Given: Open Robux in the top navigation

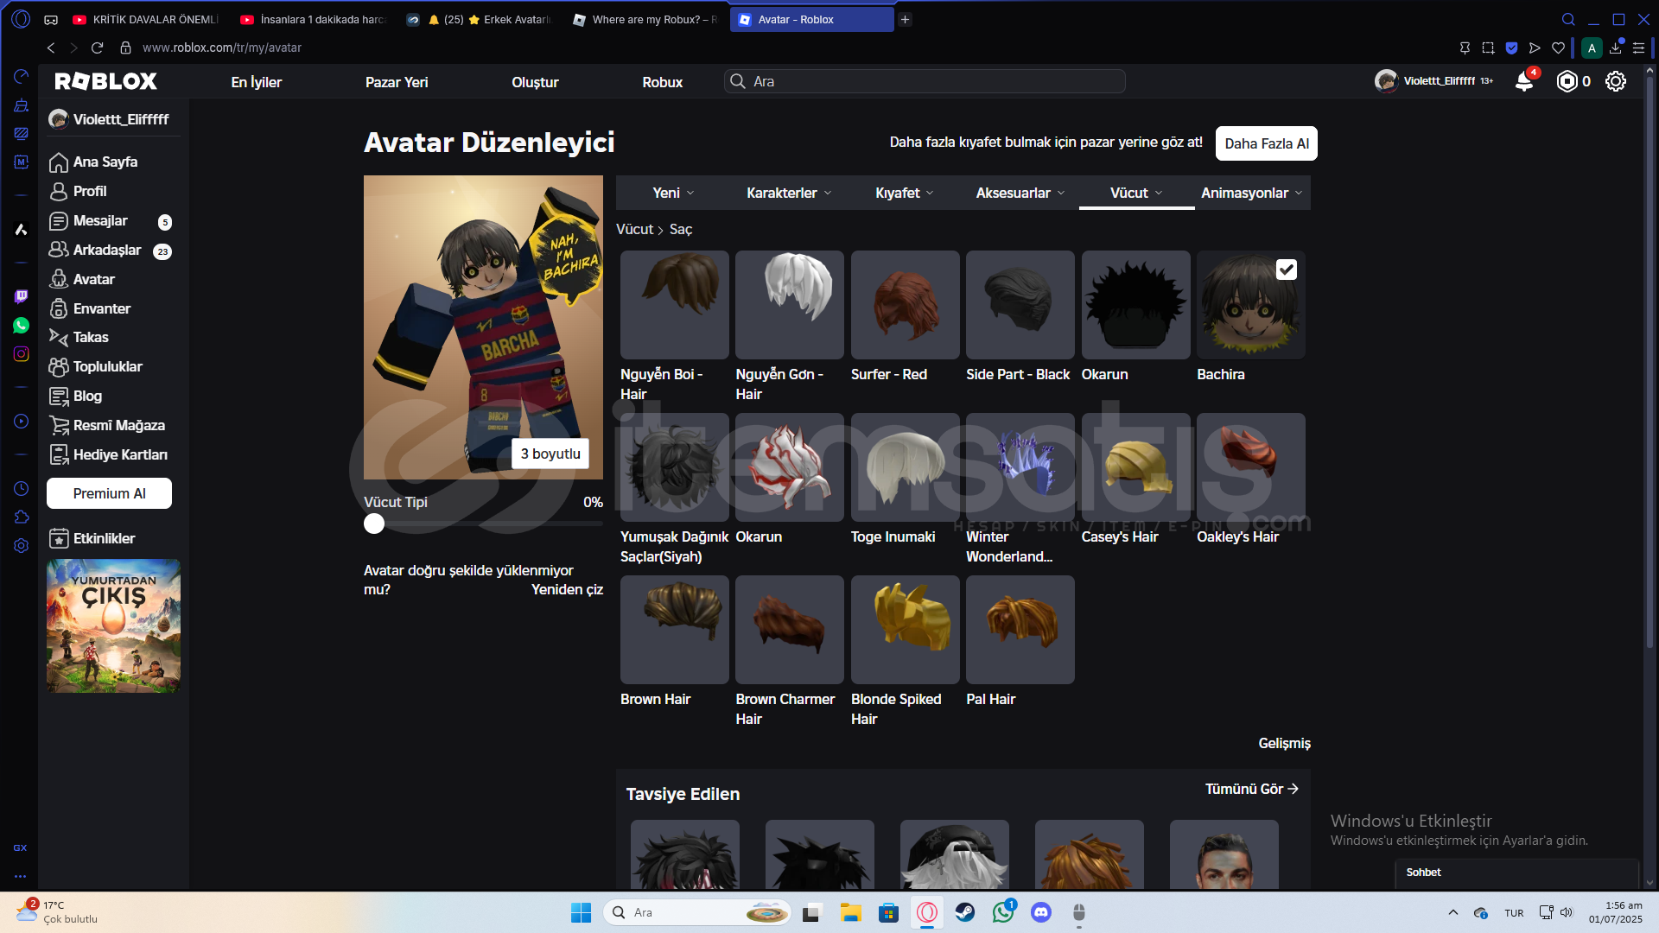Looking at the screenshot, I should [x=663, y=82].
